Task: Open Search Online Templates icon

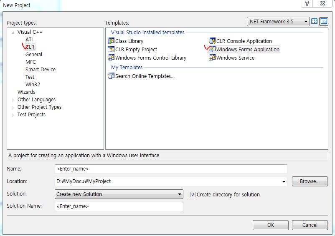Action: 111,76
